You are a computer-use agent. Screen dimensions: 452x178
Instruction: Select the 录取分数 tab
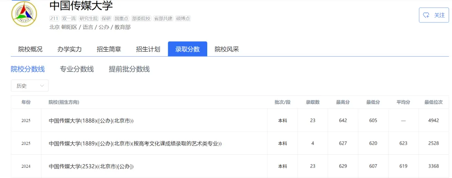pyautogui.click(x=187, y=49)
